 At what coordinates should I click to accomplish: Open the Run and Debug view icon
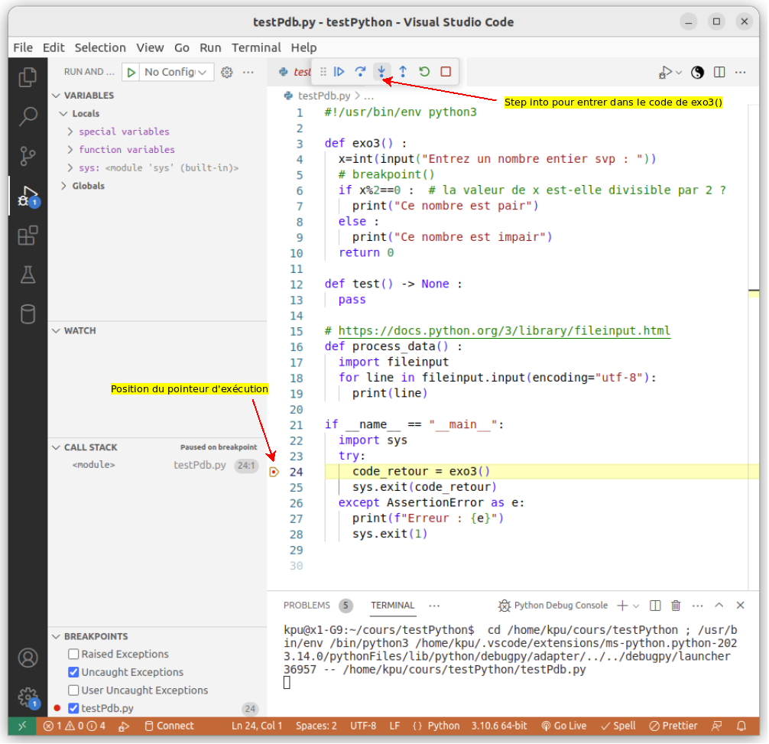click(28, 196)
